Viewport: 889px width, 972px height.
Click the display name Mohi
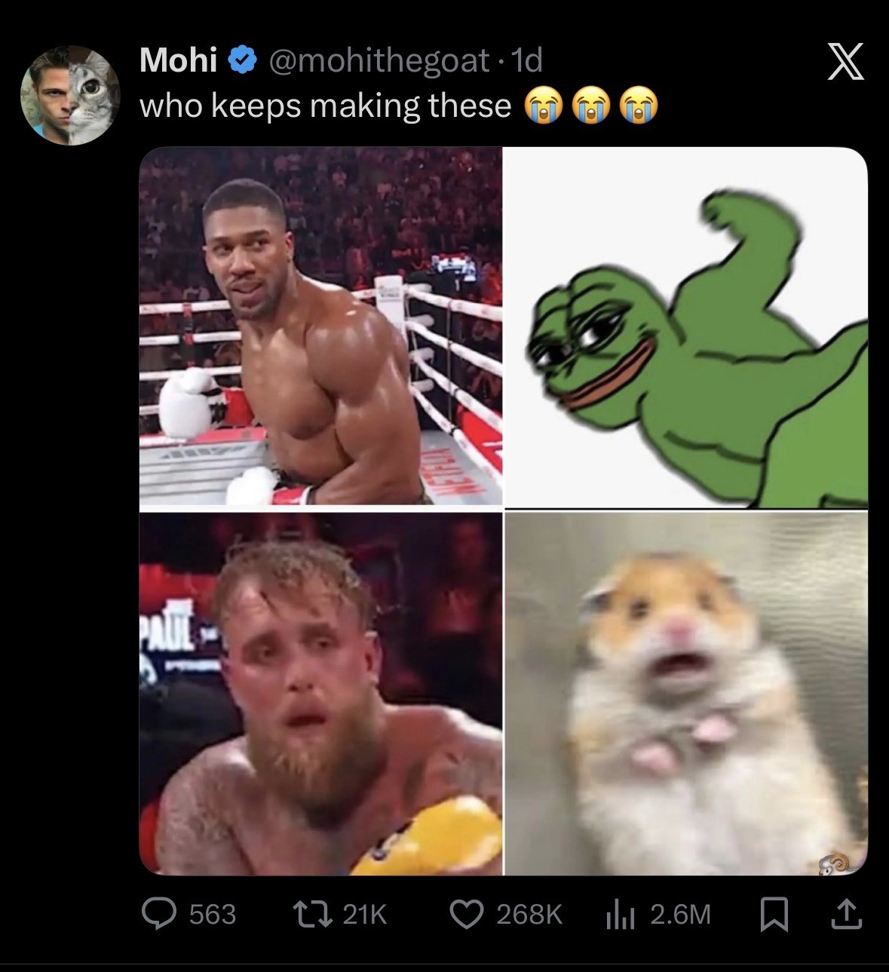(x=178, y=60)
